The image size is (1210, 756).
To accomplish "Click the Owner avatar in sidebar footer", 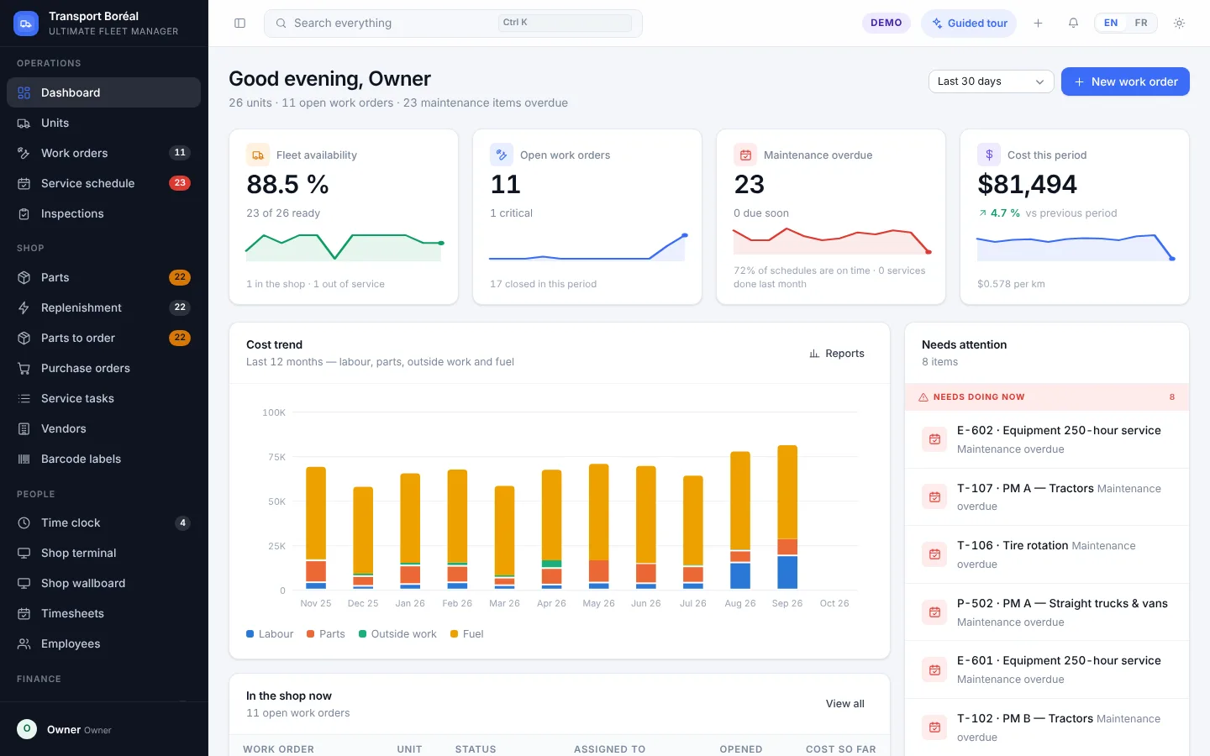I will pyautogui.click(x=27, y=729).
